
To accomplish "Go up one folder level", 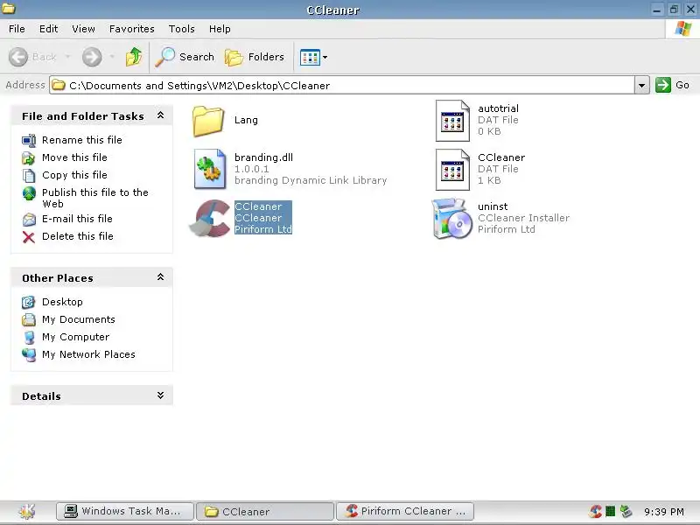I will coord(134,57).
